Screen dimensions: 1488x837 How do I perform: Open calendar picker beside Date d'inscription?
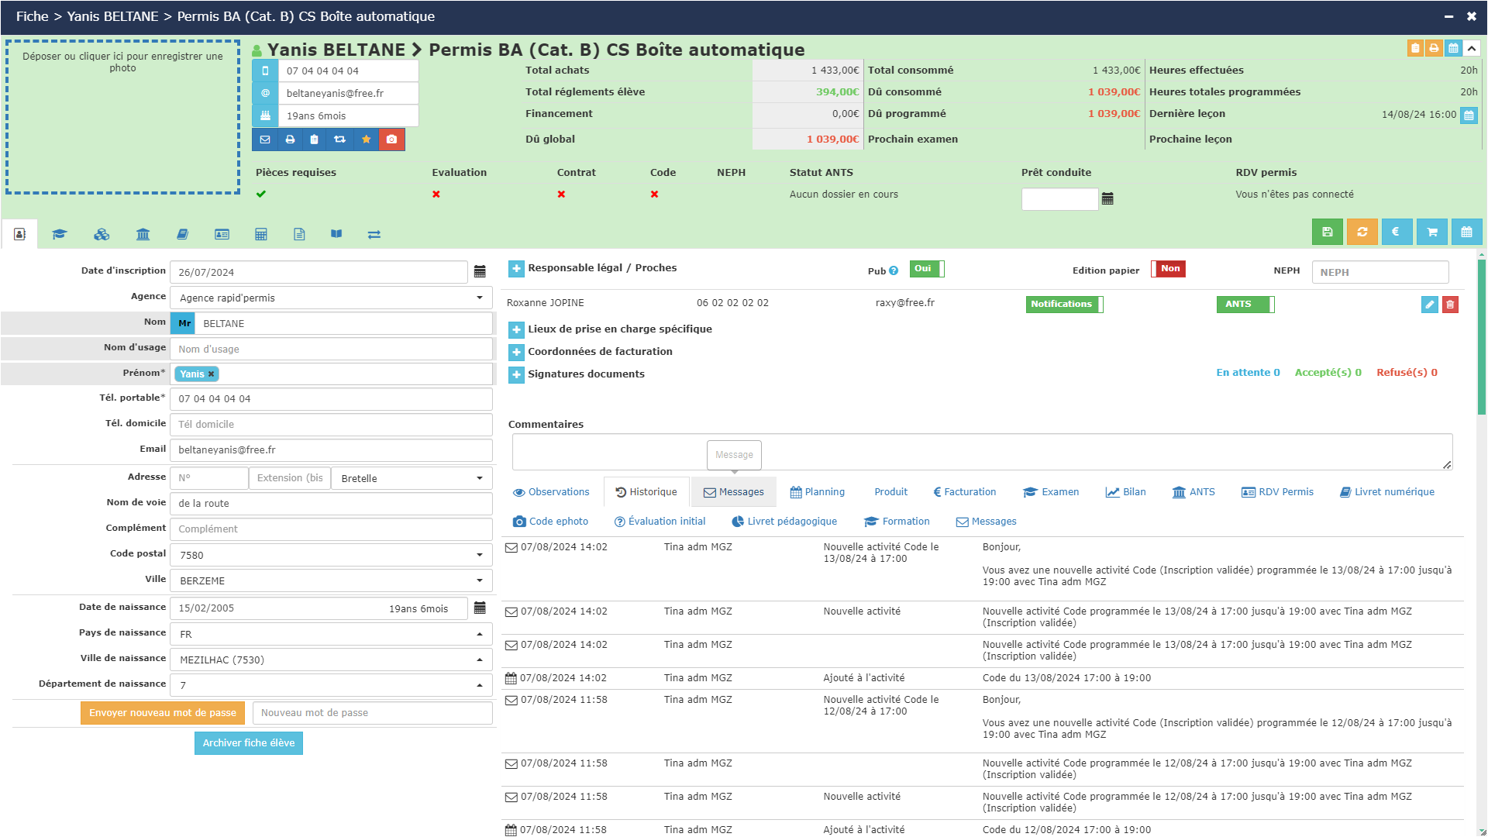480,272
